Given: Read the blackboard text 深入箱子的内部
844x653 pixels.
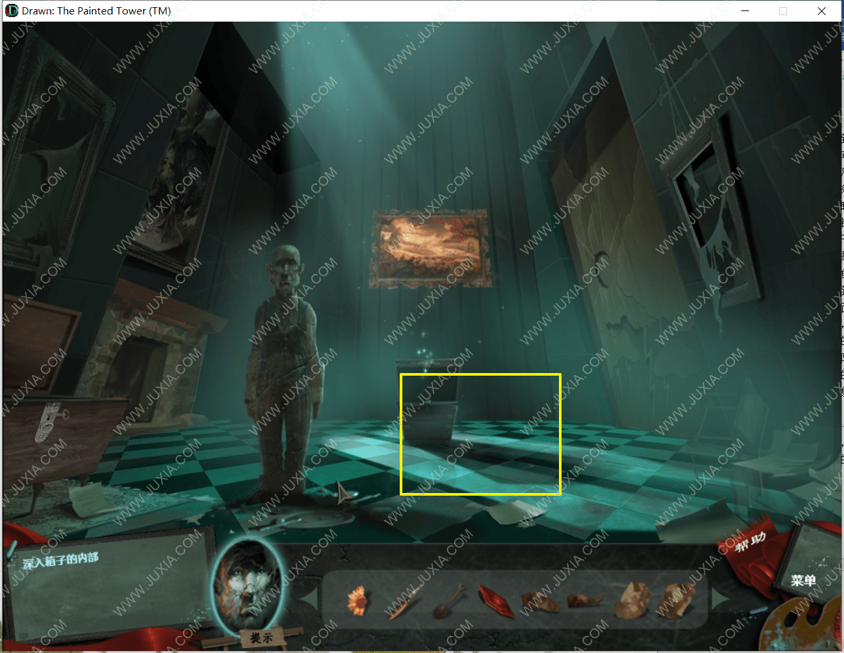Looking at the screenshot, I should (60, 561).
